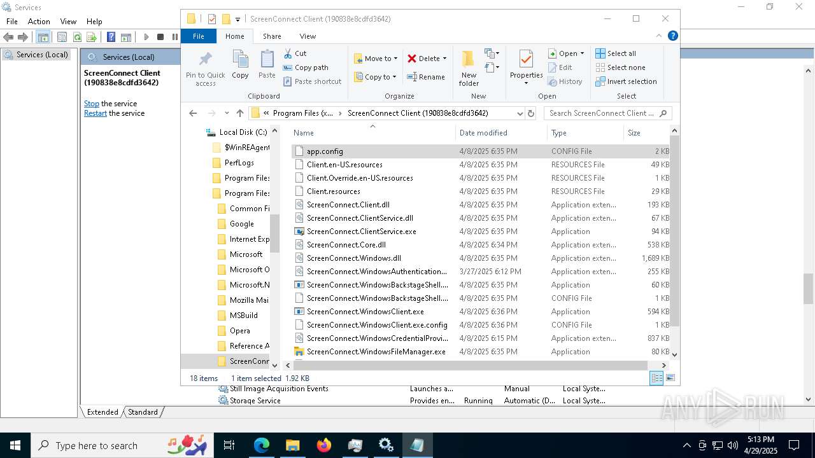Click the Paste ribbon icon
815x458 pixels.
pyautogui.click(x=267, y=64)
